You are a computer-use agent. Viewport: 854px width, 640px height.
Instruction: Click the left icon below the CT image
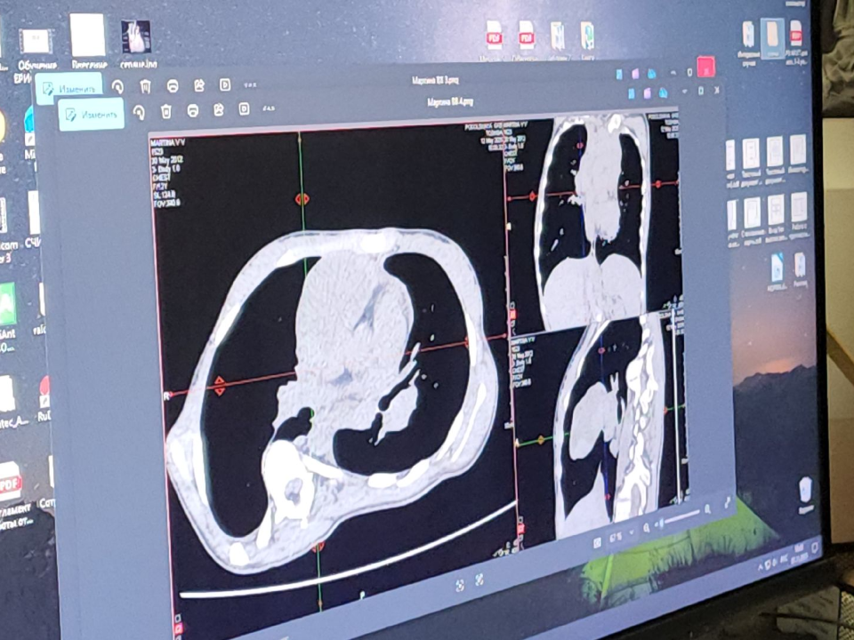point(460,585)
